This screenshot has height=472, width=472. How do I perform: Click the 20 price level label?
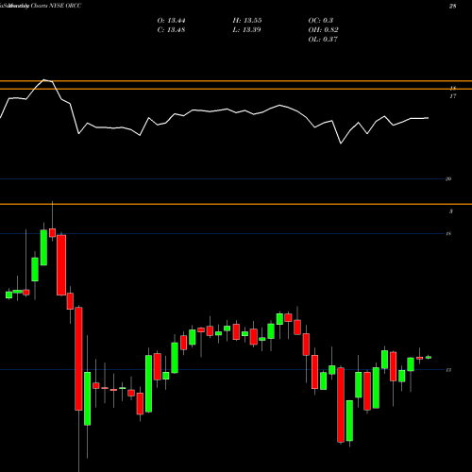click(448, 179)
